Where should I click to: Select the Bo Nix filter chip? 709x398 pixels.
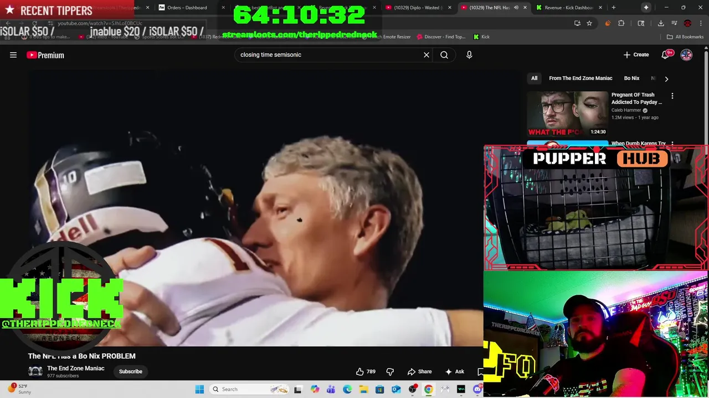[x=631, y=78]
